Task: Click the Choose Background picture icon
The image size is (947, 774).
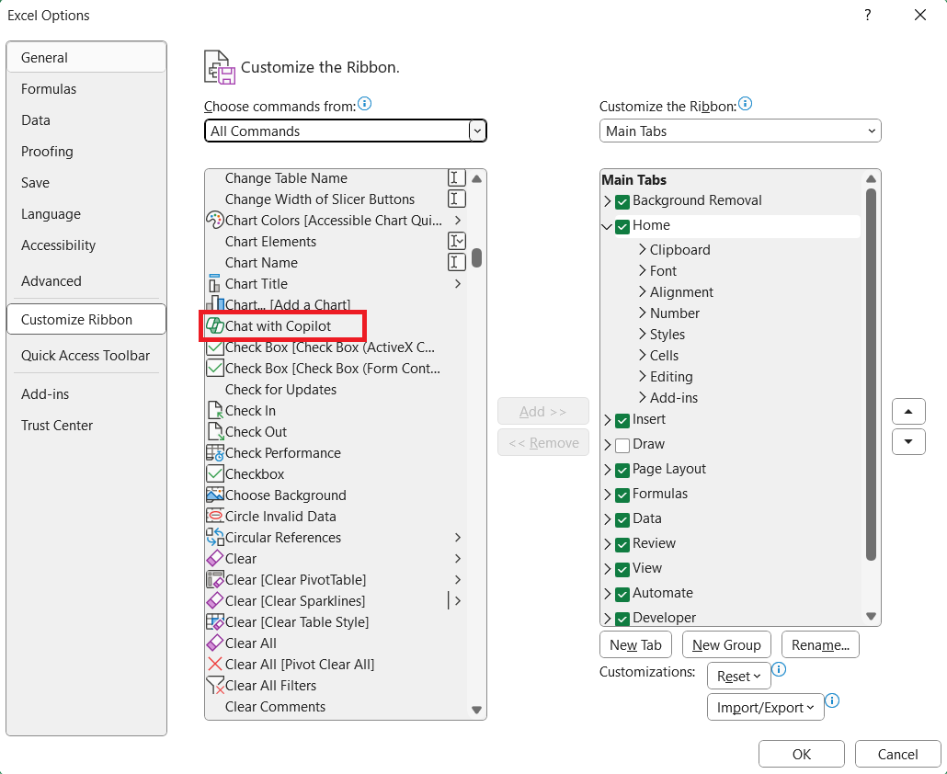Action: [215, 495]
